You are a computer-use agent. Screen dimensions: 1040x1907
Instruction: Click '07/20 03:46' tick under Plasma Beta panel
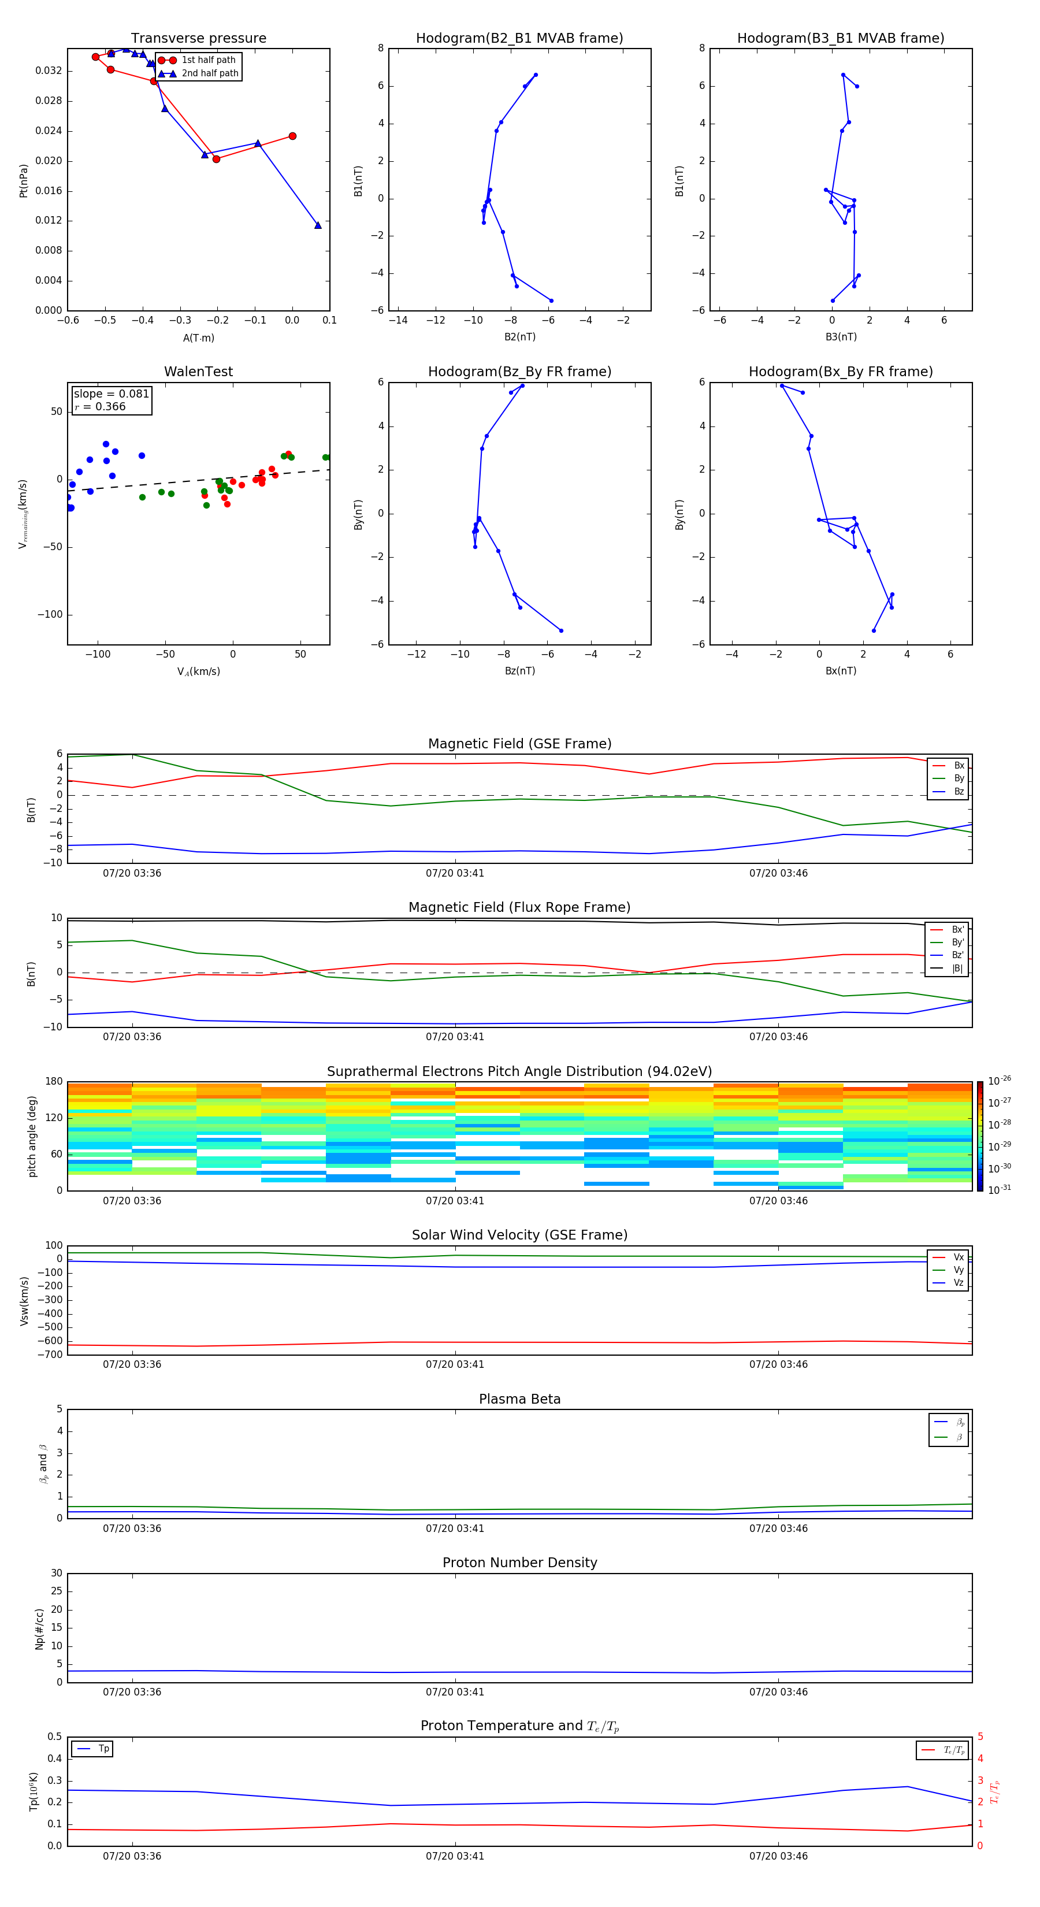pos(778,1528)
